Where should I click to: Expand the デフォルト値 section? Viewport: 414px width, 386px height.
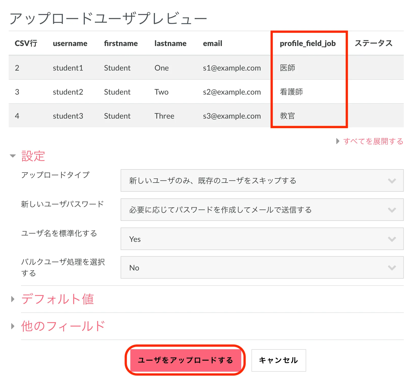pos(57,299)
